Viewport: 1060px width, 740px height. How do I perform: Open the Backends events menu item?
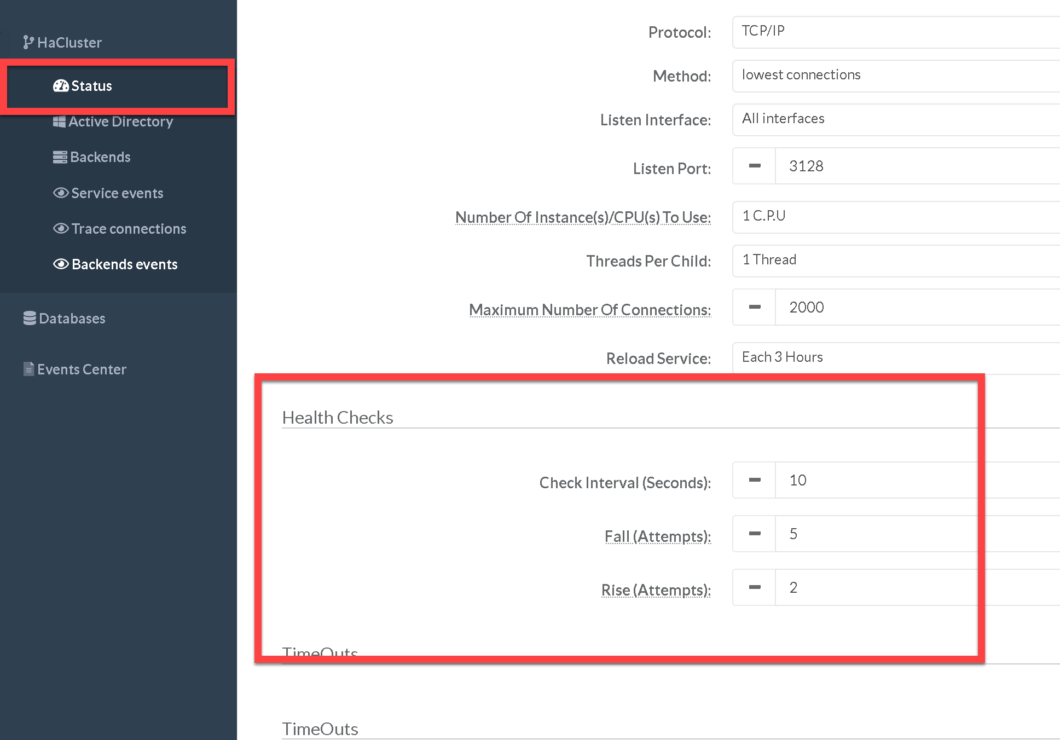[124, 264]
